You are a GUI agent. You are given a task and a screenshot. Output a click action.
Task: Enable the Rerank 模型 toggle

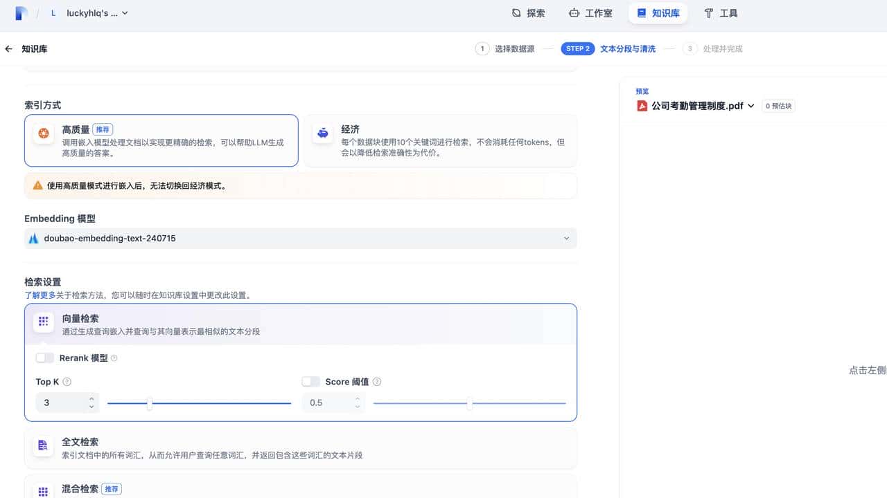44,358
